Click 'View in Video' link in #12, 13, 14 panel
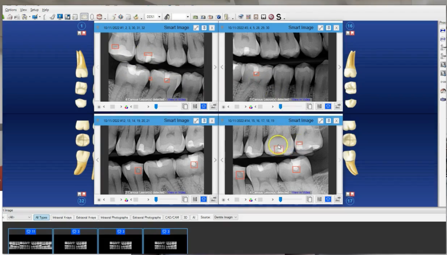This screenshot has height=255, width=447. pos(177,192)
